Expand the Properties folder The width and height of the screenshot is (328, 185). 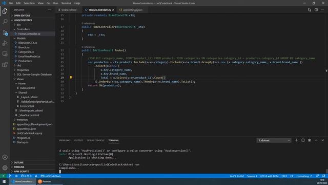click(33, 70)
